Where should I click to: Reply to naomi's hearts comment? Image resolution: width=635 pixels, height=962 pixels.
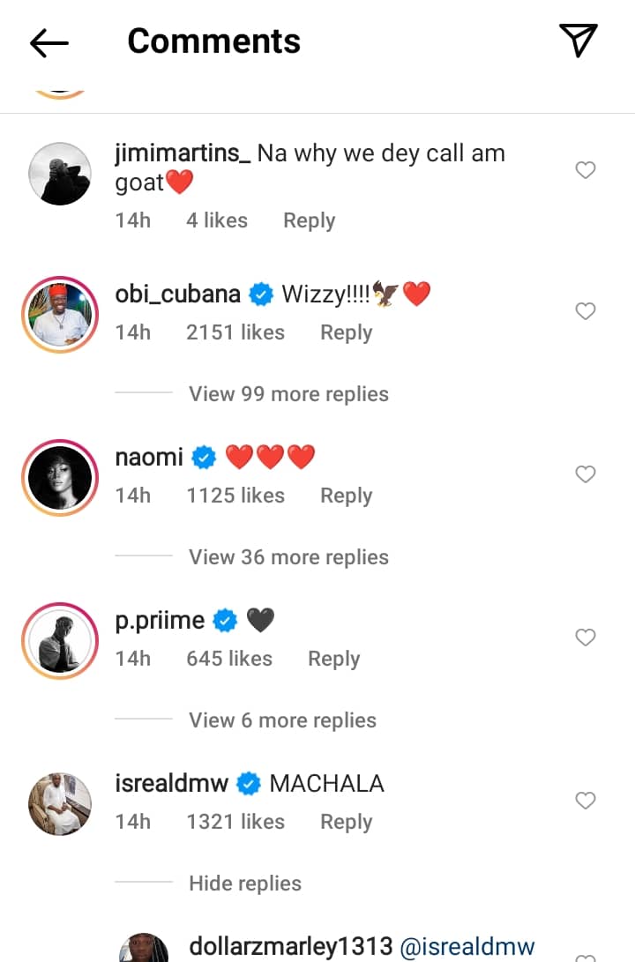346,496
